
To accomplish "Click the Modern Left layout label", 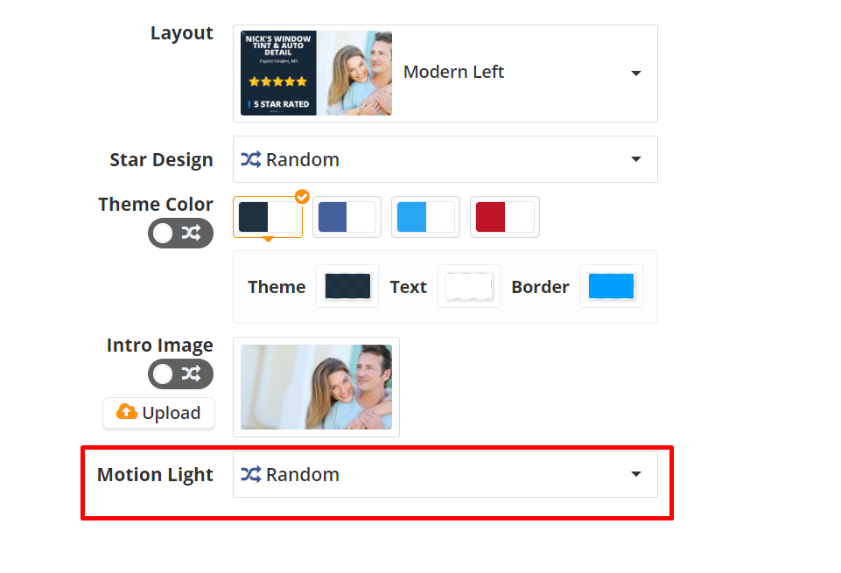I will 453,73.
